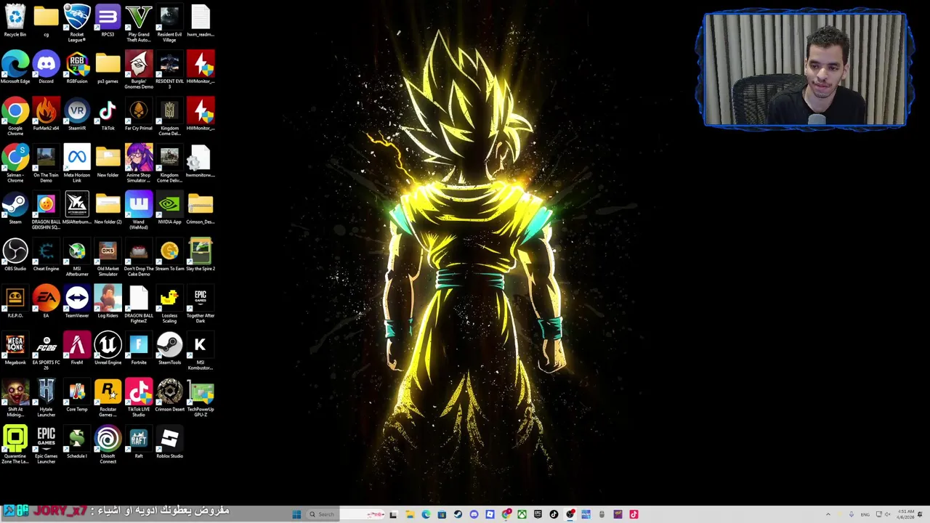Show hidden system tray icons
This screenshot has height=523, width=930.
[x=828, y=514]
